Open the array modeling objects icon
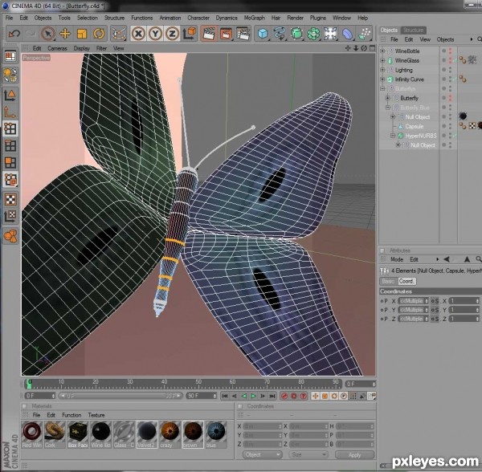 313,34
